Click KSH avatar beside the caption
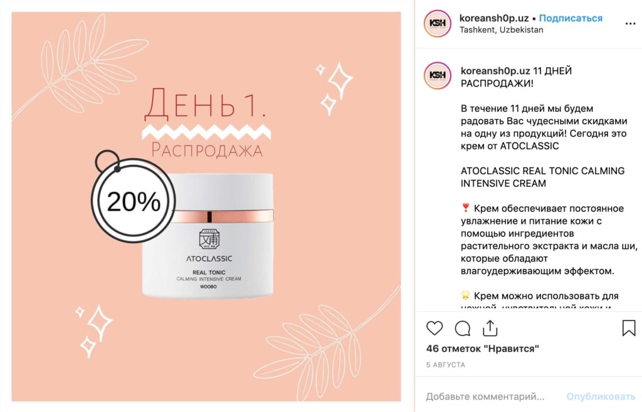Screen dimensions: 642x412 [437, 75]
